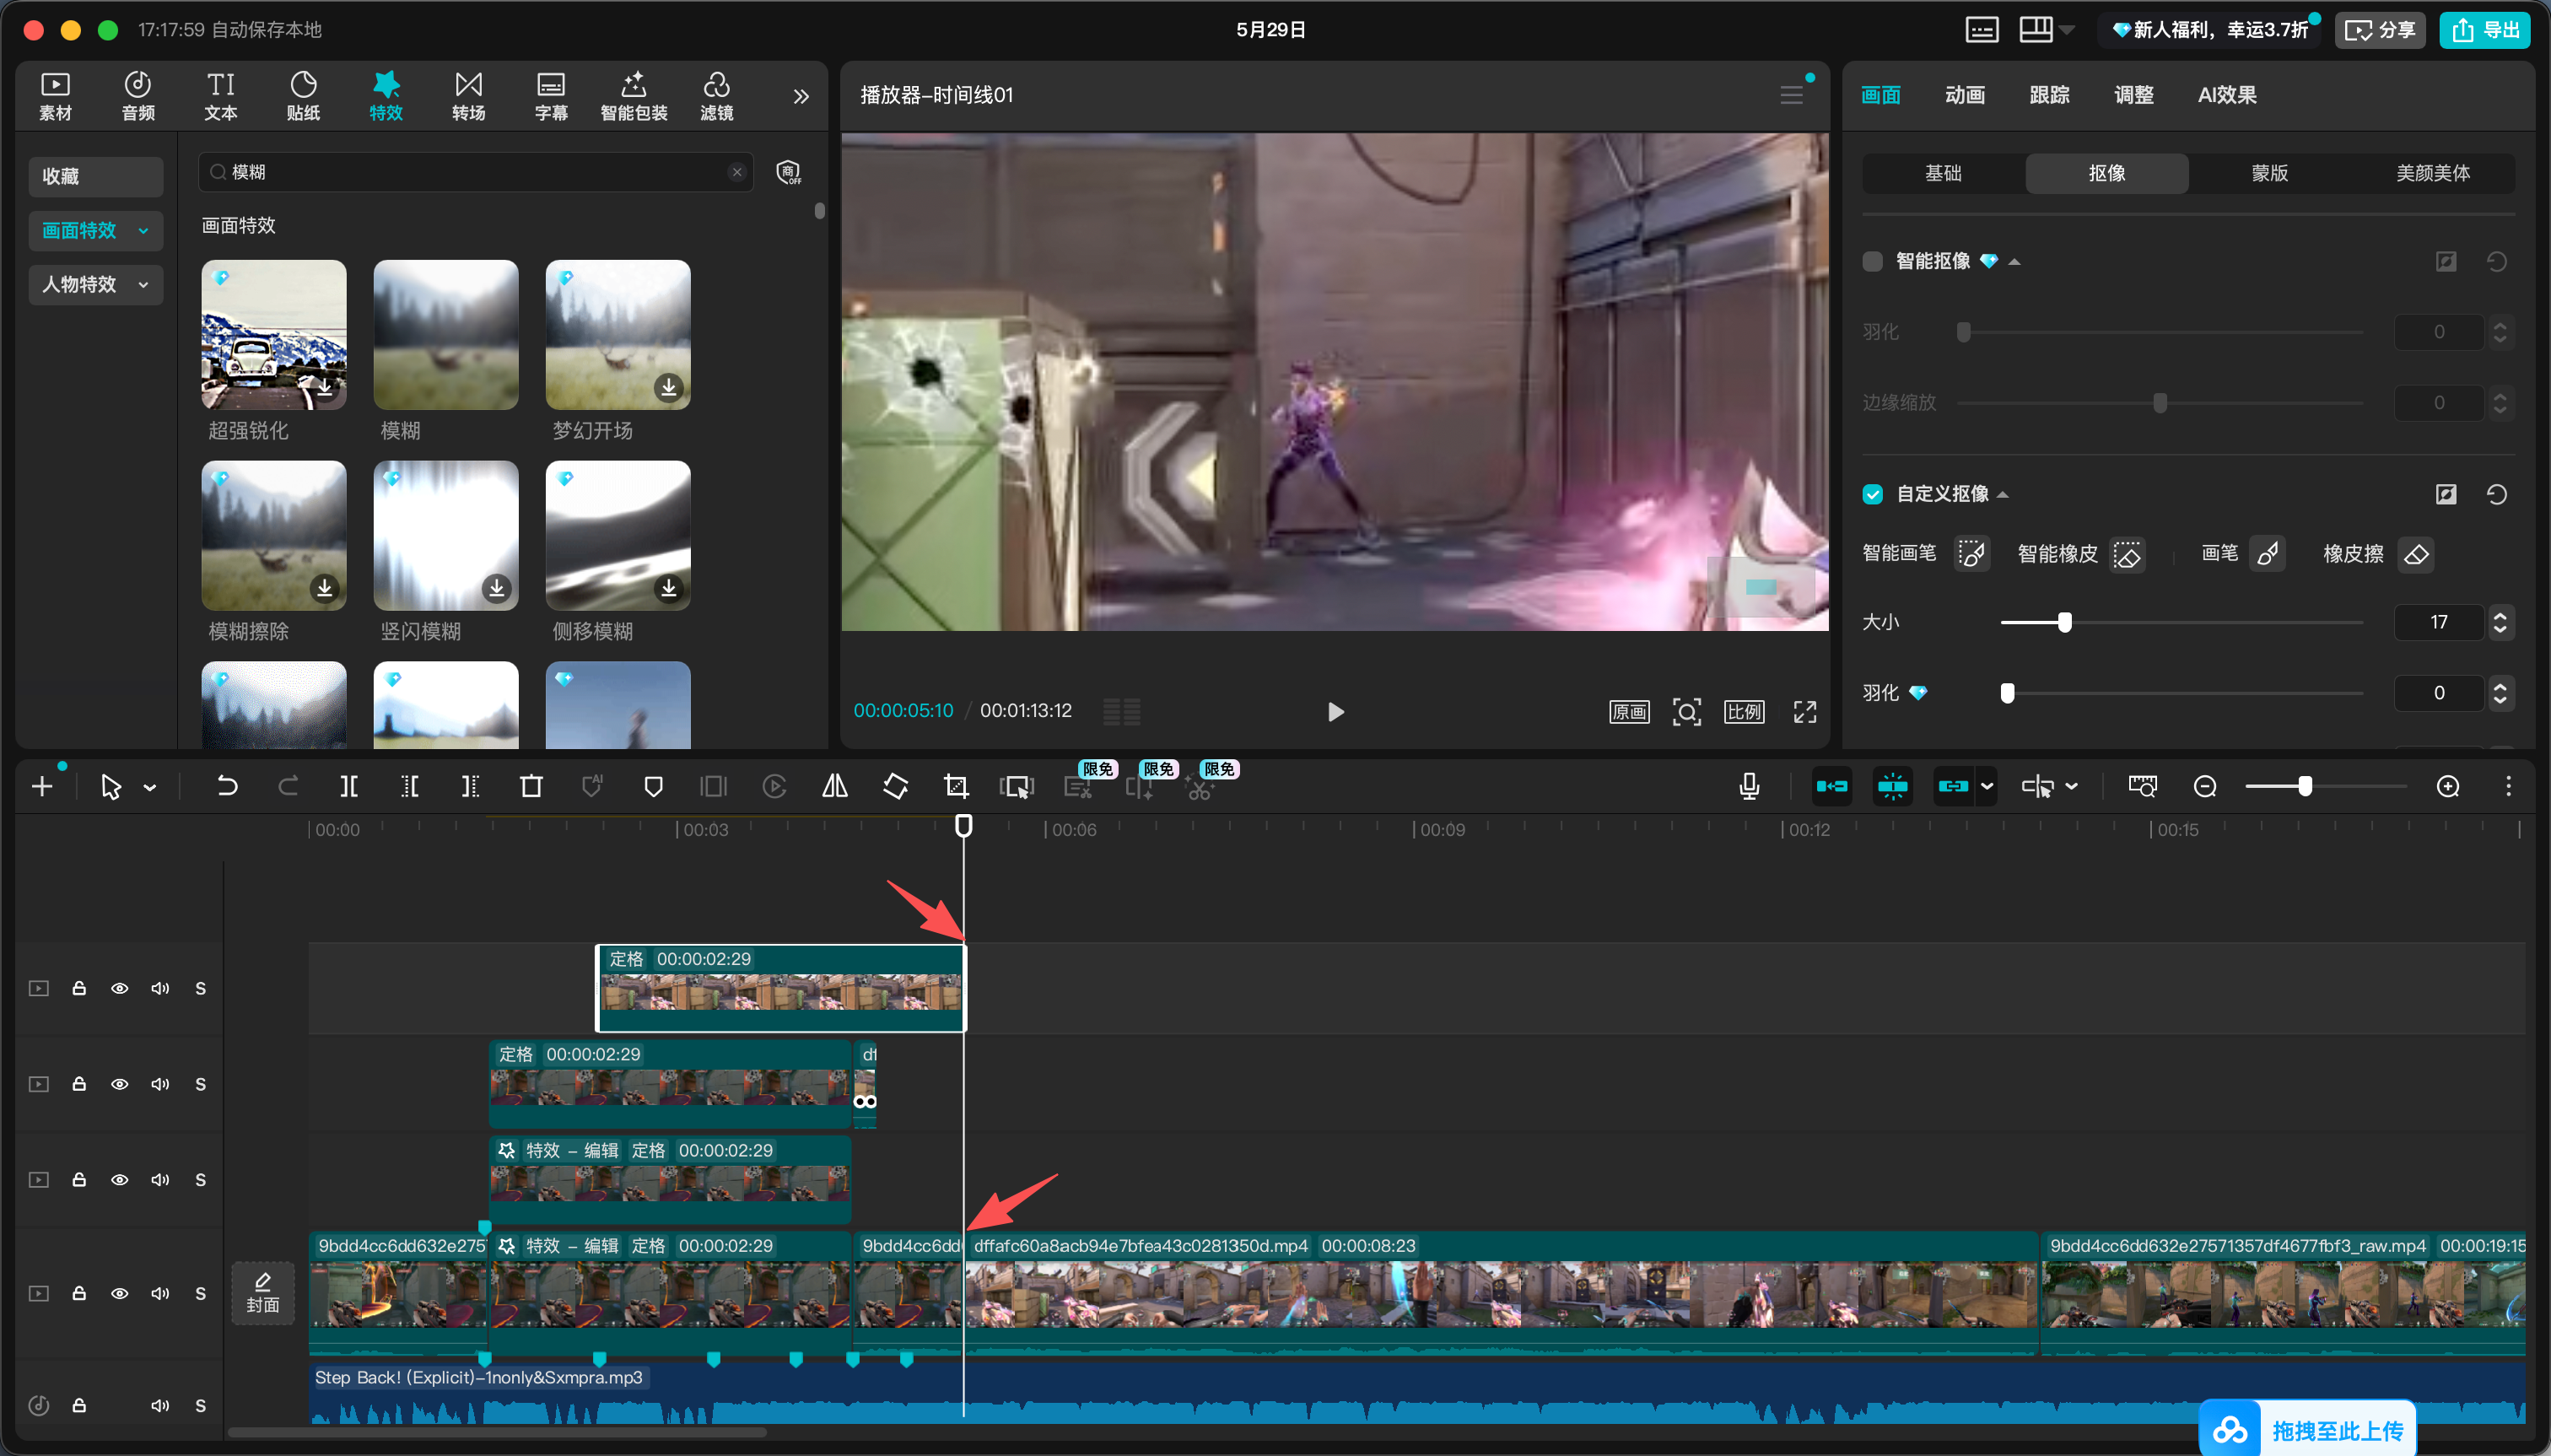Click the 比例 aspect ratio button
This screenshot has height=1456, width=2551.
(x=1744, y=711)
